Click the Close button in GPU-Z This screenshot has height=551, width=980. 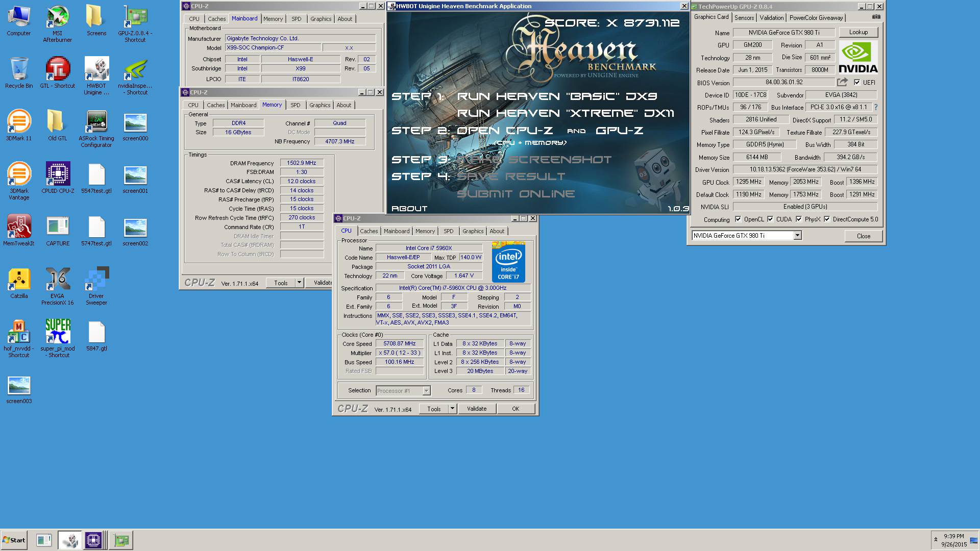click(x=863, y=236)
